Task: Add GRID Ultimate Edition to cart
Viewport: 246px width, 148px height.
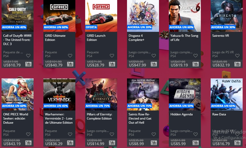Action: tap(70, 64)
